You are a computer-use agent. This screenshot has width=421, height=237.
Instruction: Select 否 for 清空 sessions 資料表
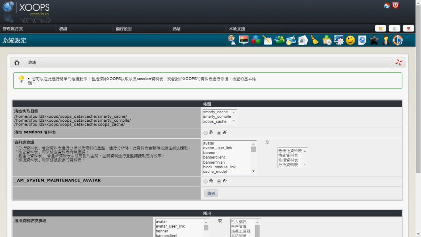(x=219, y=133)
